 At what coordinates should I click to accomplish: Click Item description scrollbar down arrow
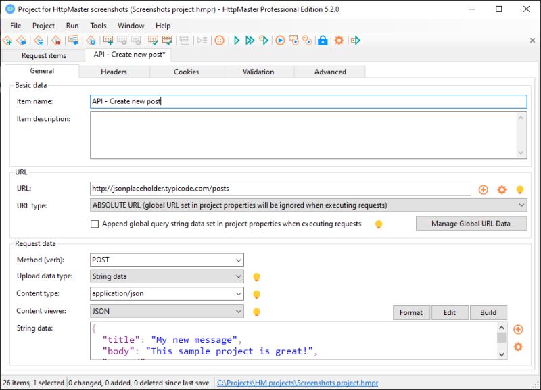tap(521, 153)
